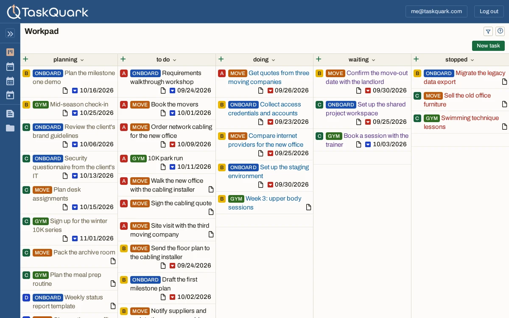Open note icon on Walk the new office task
The width and height of the screenshot is (509, 318).
coord(211,190)
